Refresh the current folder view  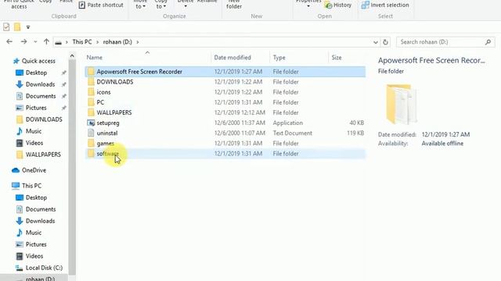point(385,42)
